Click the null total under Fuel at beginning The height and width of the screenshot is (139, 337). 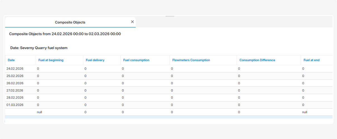click(40, 112)
